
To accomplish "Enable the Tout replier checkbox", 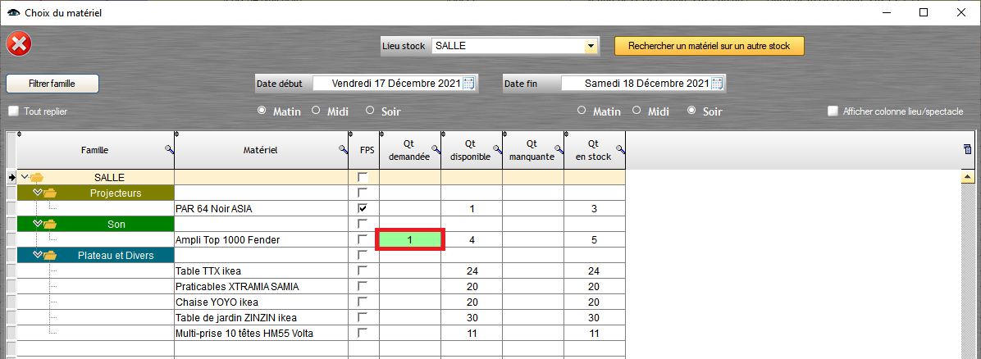I will pyautogui.click(x=13, y=111).
